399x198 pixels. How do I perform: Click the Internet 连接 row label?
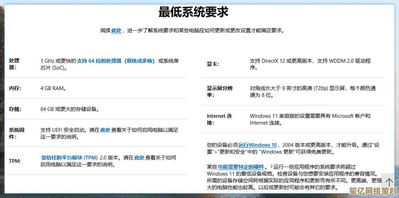tap(220, 119)
